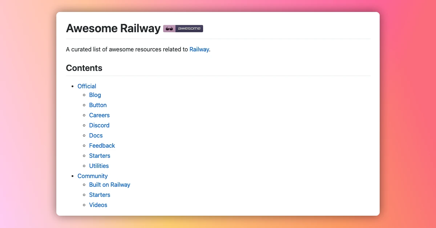Go to the Community section link
This screenshot has width=436, height=228.
[x=93, y=176]
